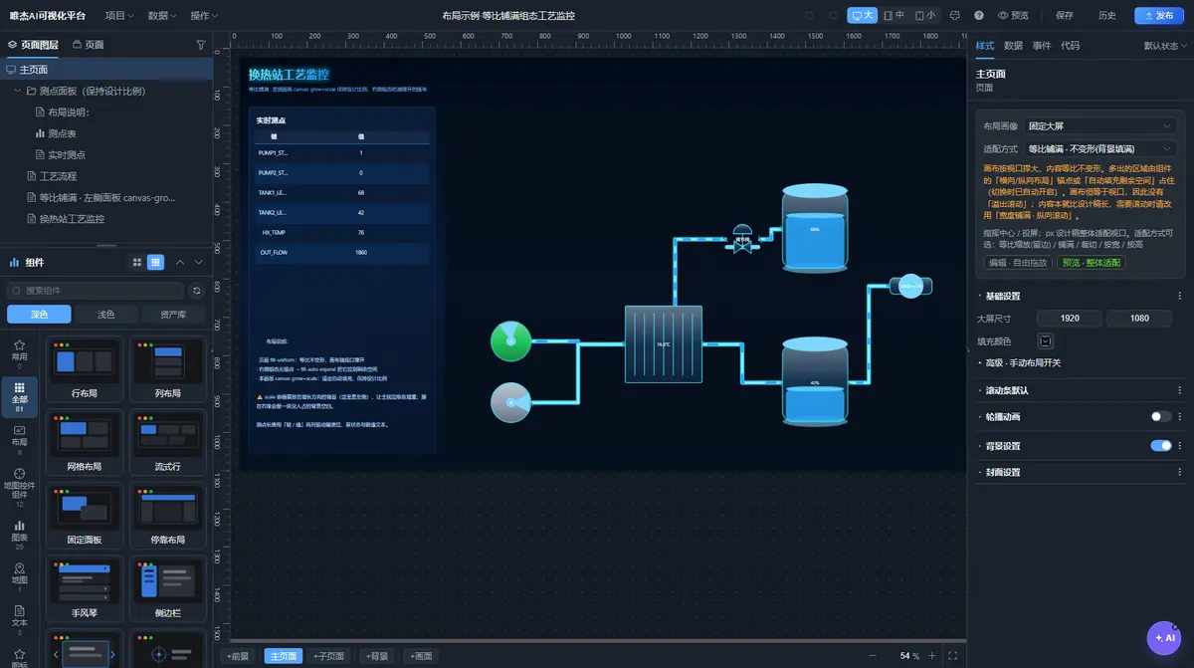Viewport: 1194px width, 668px height.
Task: Select the 小 small device mode
Action: [x=924, y=16]
